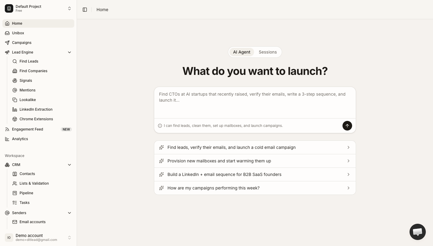433x246 pixels.
Task: Collapse the Senders section chevron
Action: coord(69,213)
